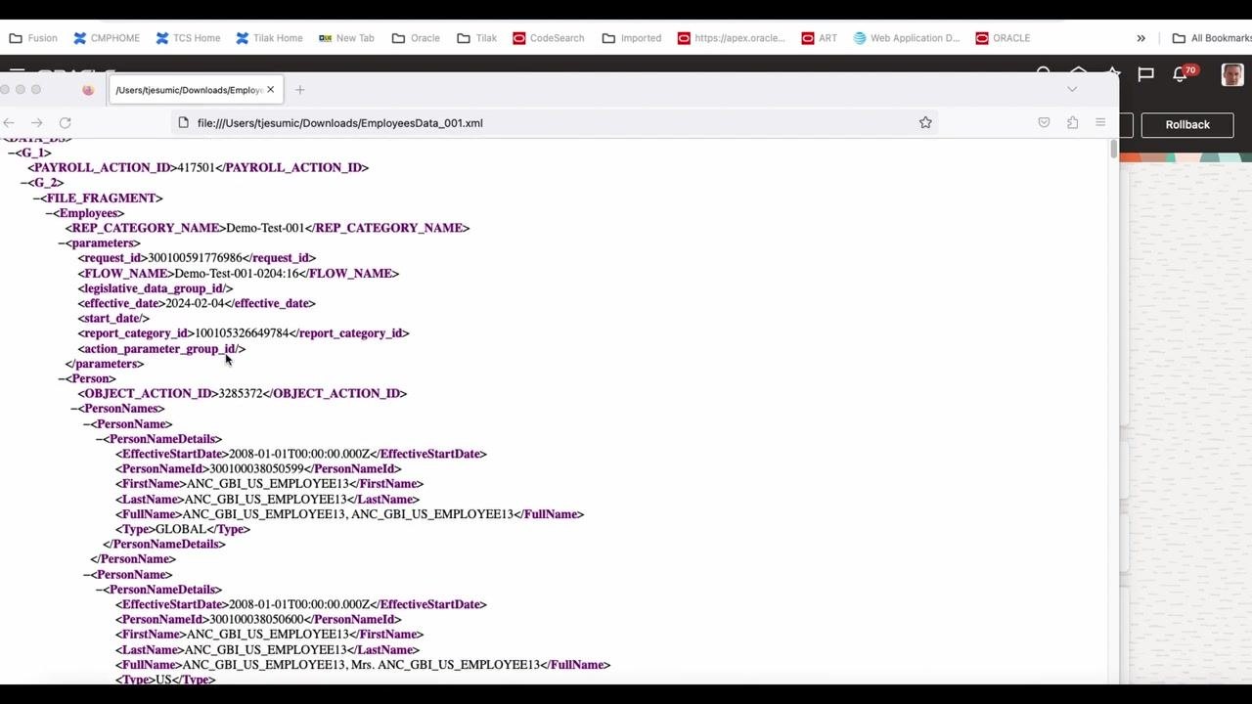1252x704 pixels.
Task: Show hidden bookmarks with overflow chevron
Action: coord(1140,38)
